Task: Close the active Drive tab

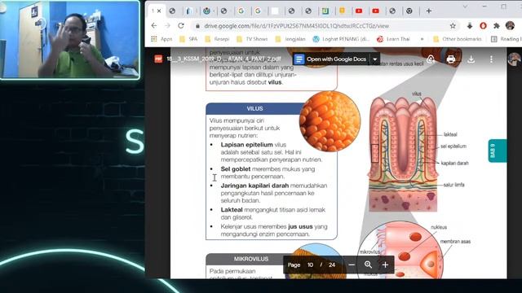Action: [x=159, y=11]
